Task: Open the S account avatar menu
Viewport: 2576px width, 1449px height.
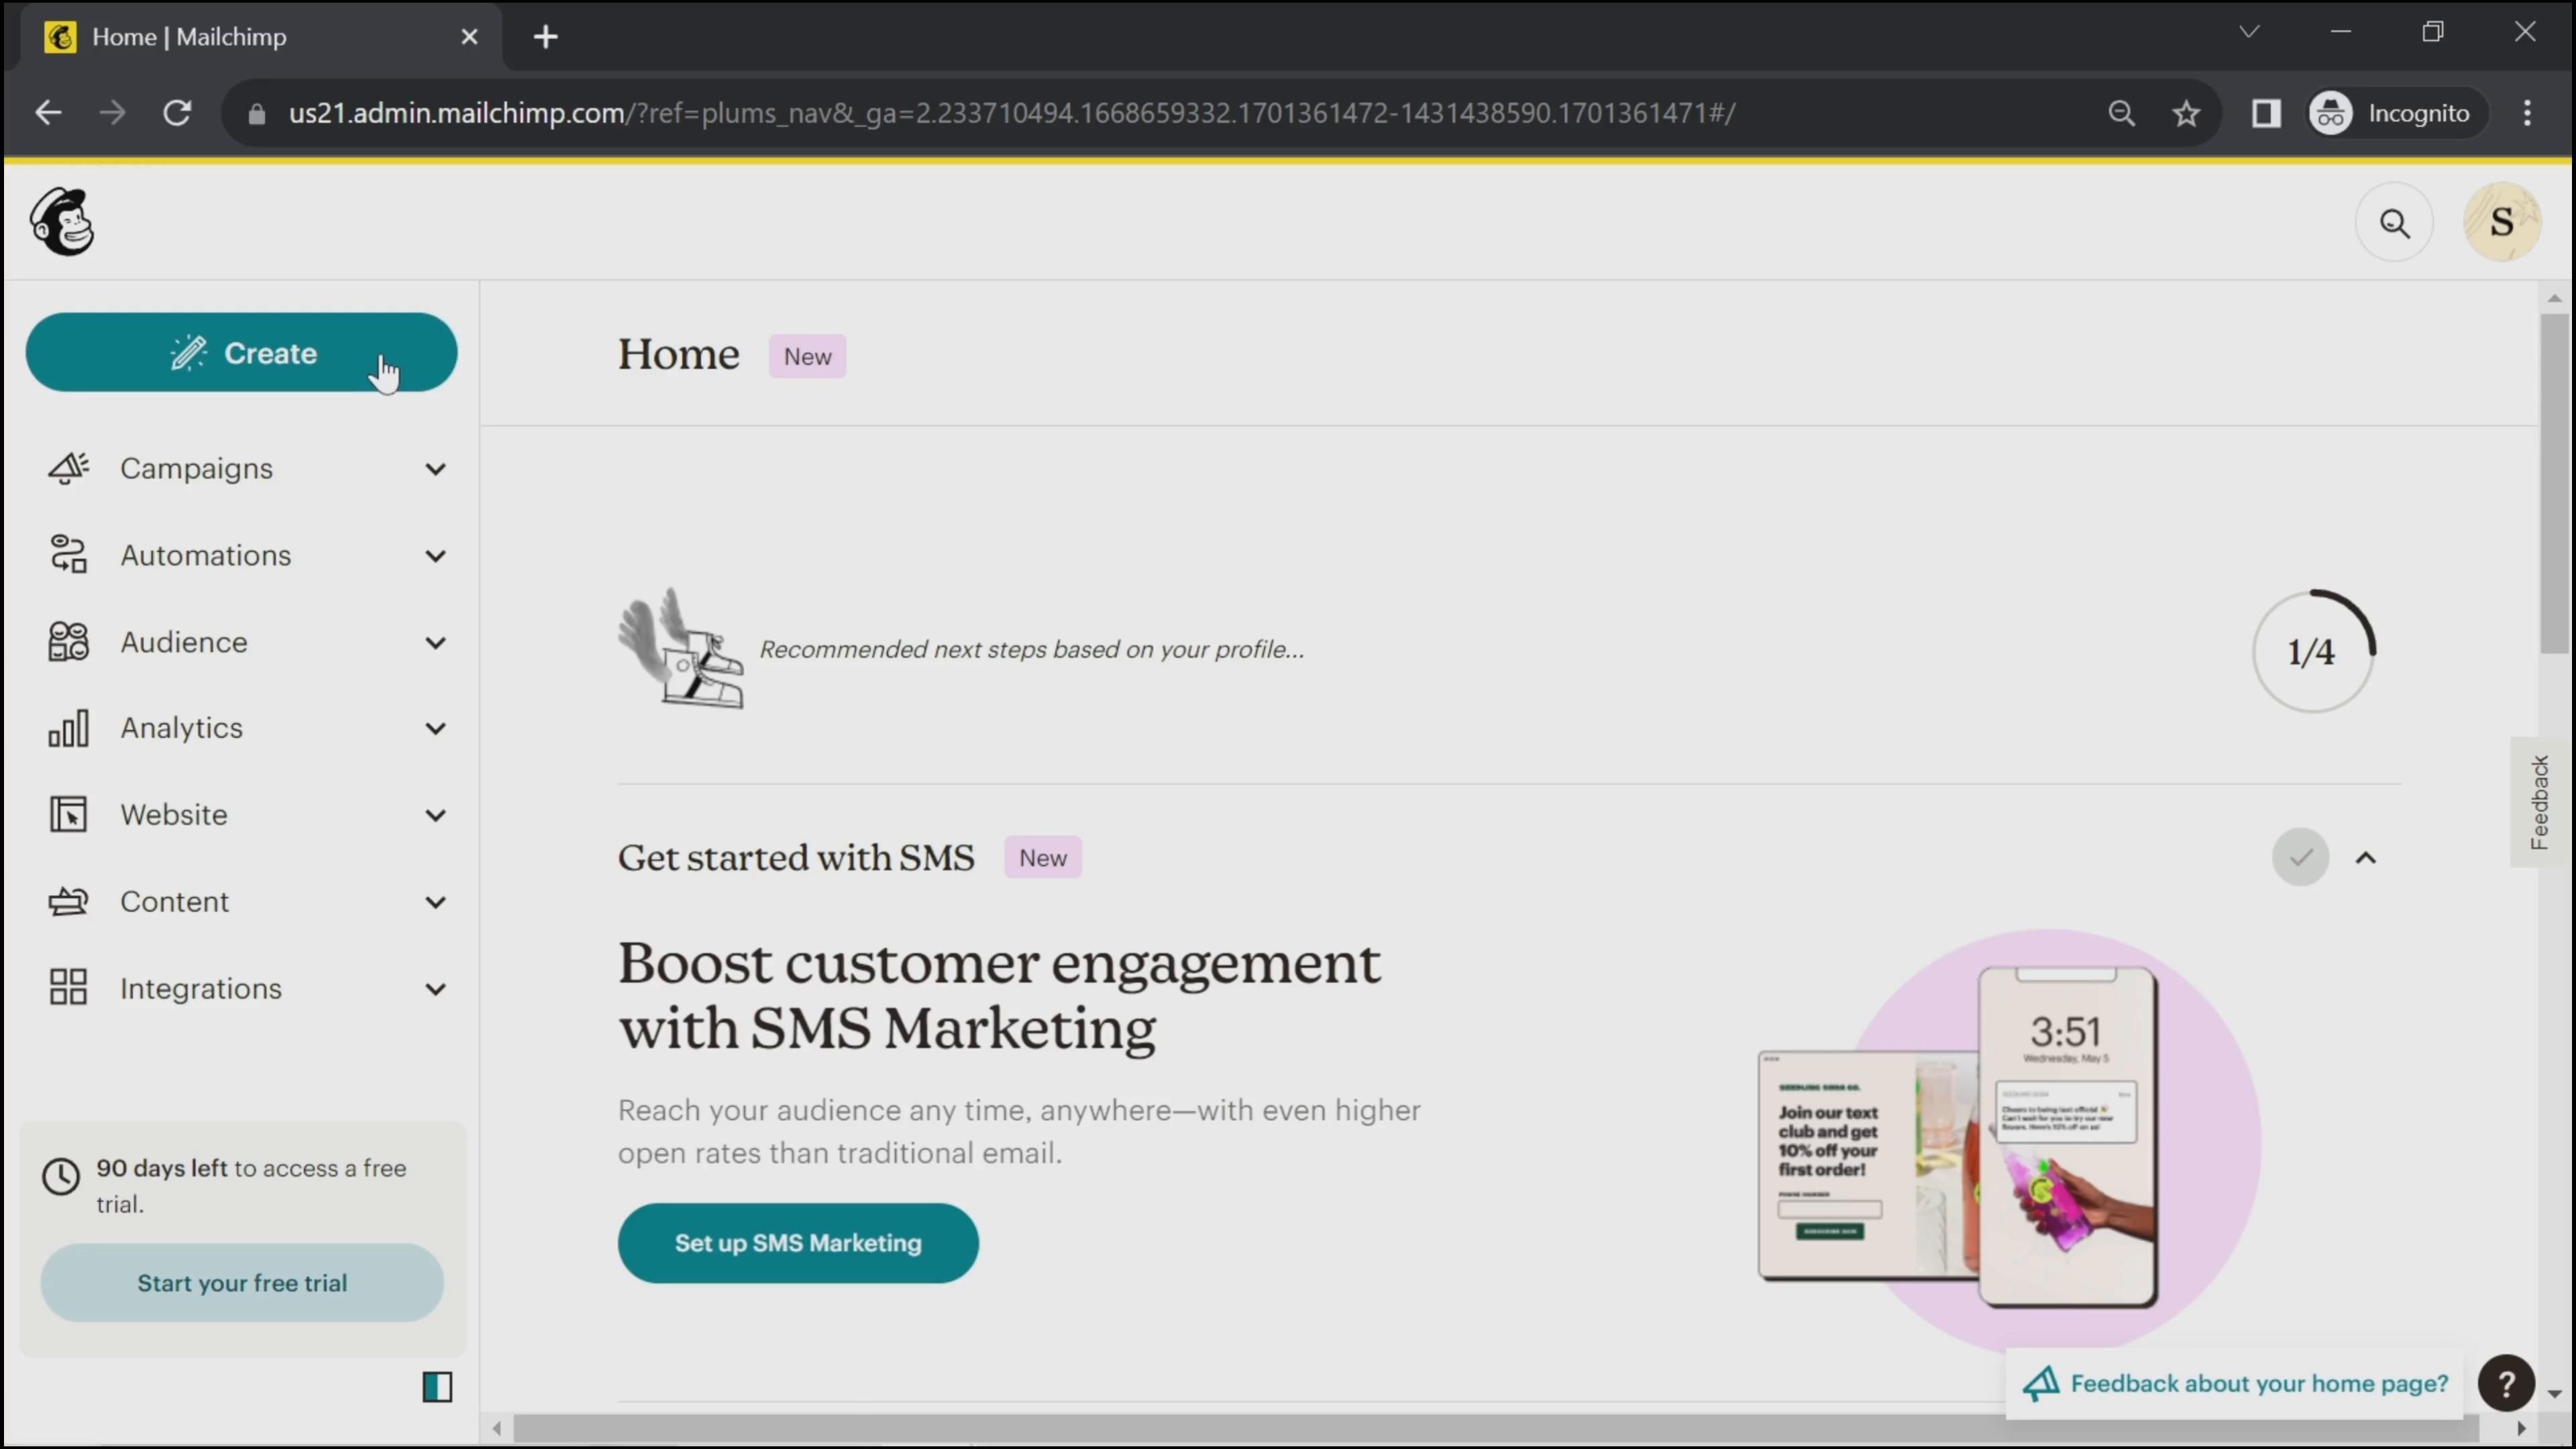Action: click(2501, 222)
